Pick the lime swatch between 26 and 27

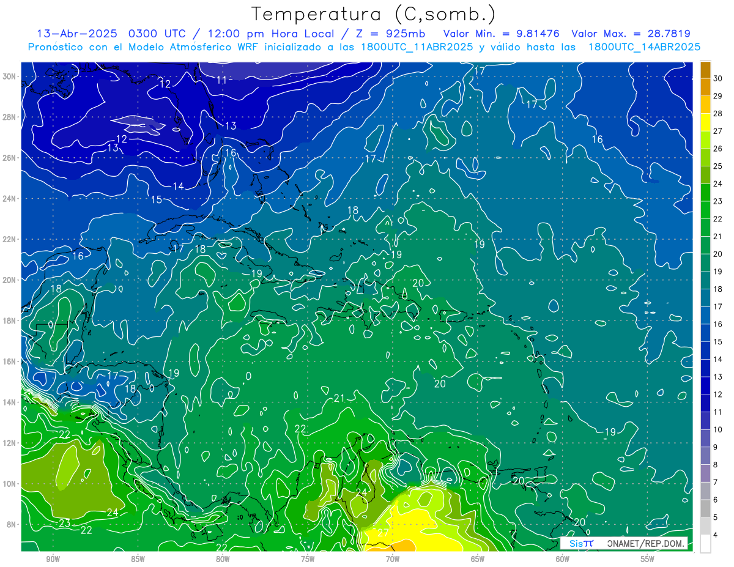[x=705, y=140]
